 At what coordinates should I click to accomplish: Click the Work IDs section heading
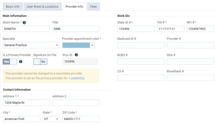(x=124, y=16)
